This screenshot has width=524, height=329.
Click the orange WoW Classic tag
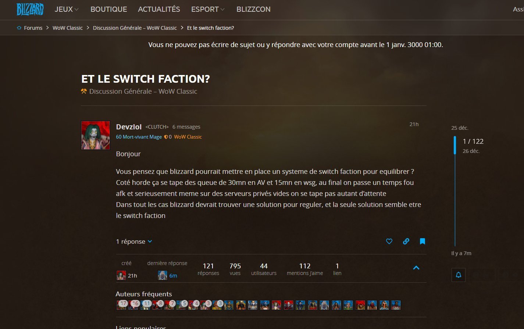point(188,137)
